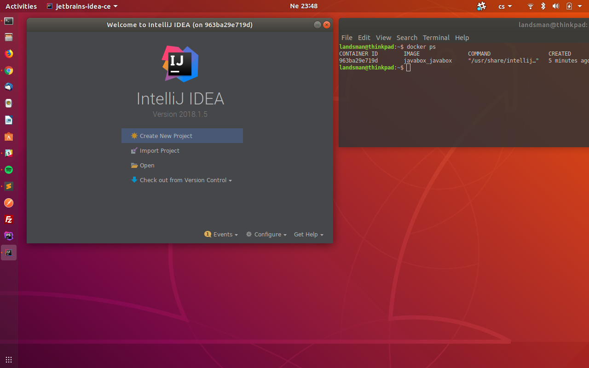
Task: Open terminal Edit menu
Action: 364,38
